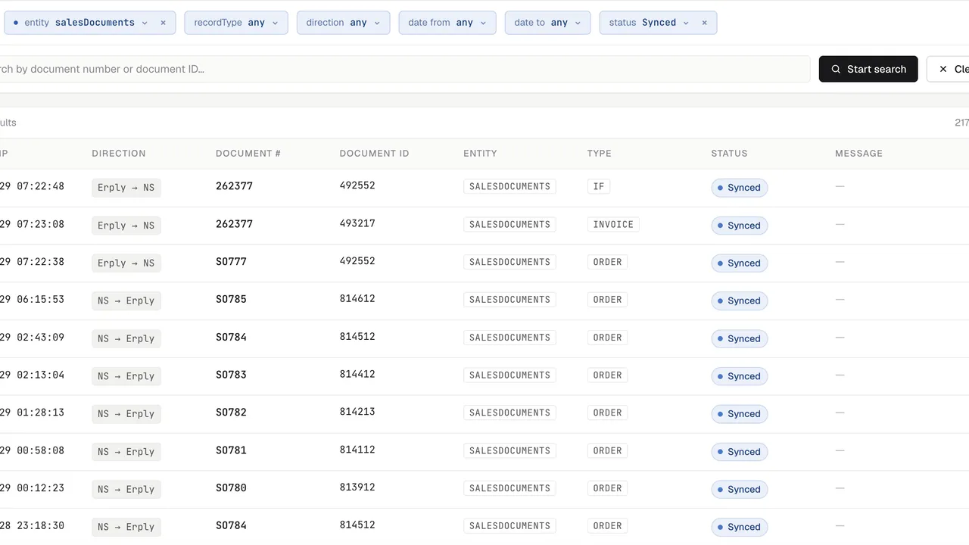Click the timestamp 07:23:08
Viewport: 969px width, 545px height.
pos(40,224)
